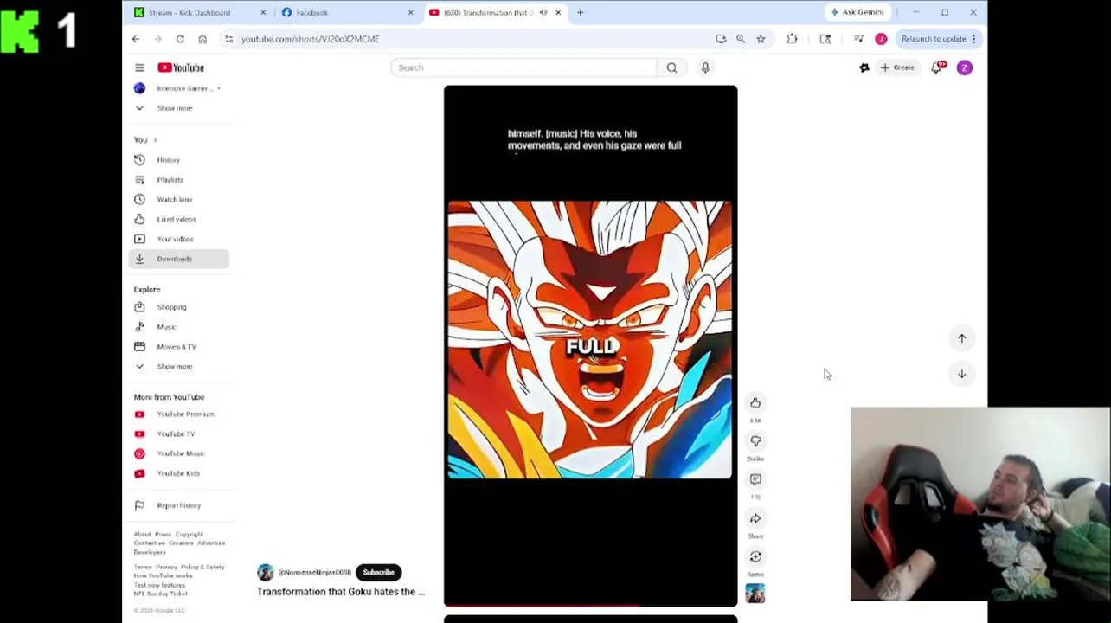The width and height of the screenshot is (1111, 623).
Task: Click install/cast icon in address bar
Action: tap(721, 39)
